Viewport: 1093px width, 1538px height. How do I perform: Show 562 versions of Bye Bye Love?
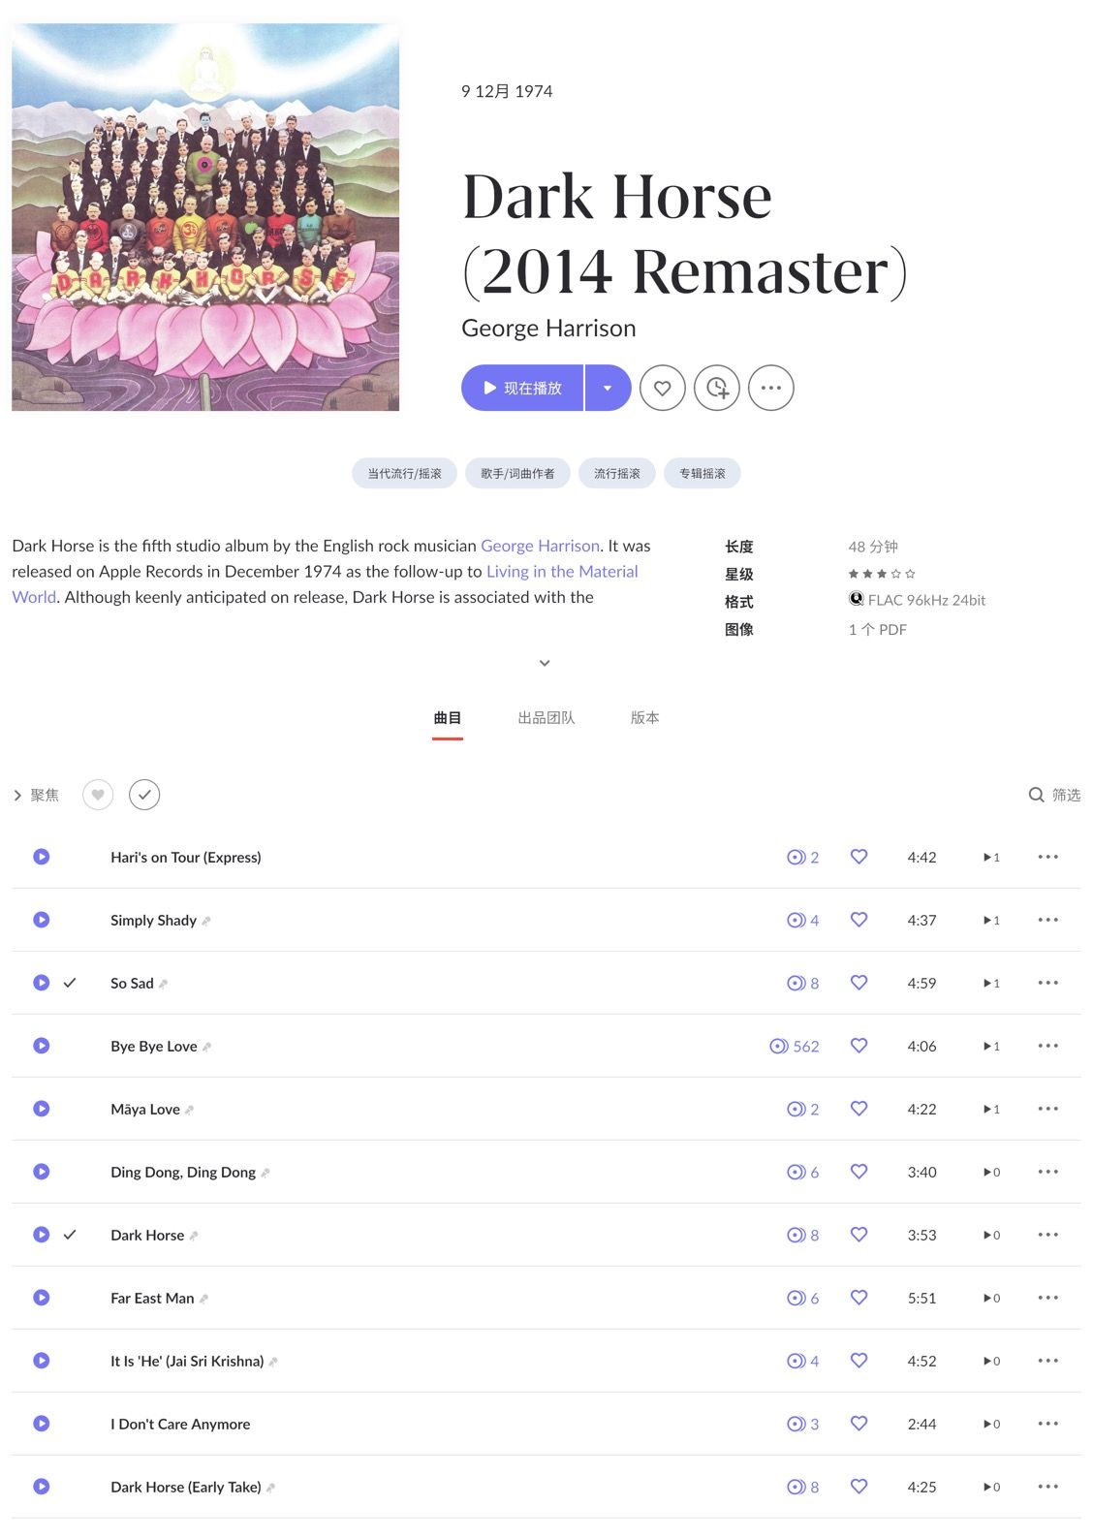(x=795, y=1046)
